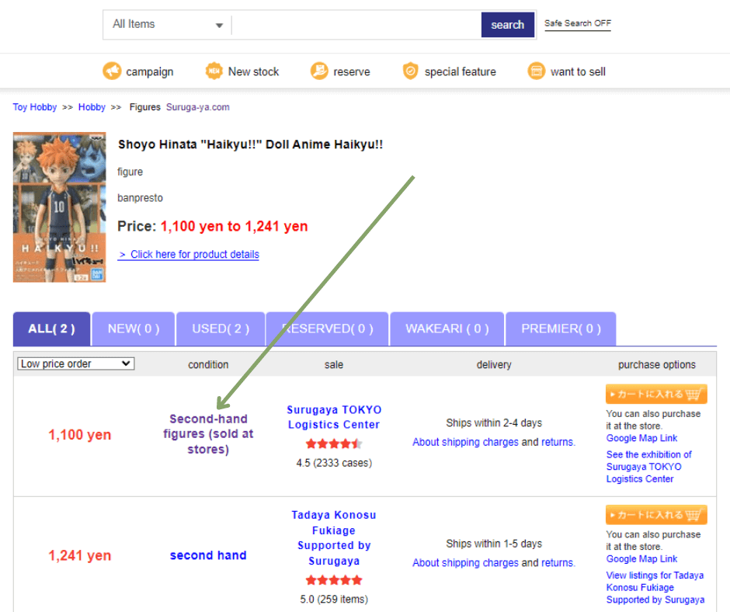This screenshot has width=730, height=612.
Task: Click the banpresto maker text
Action: 140,198
